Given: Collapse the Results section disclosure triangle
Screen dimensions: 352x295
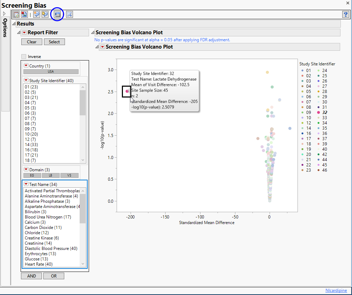Looking at the screenshot, I should pos(14,24).
